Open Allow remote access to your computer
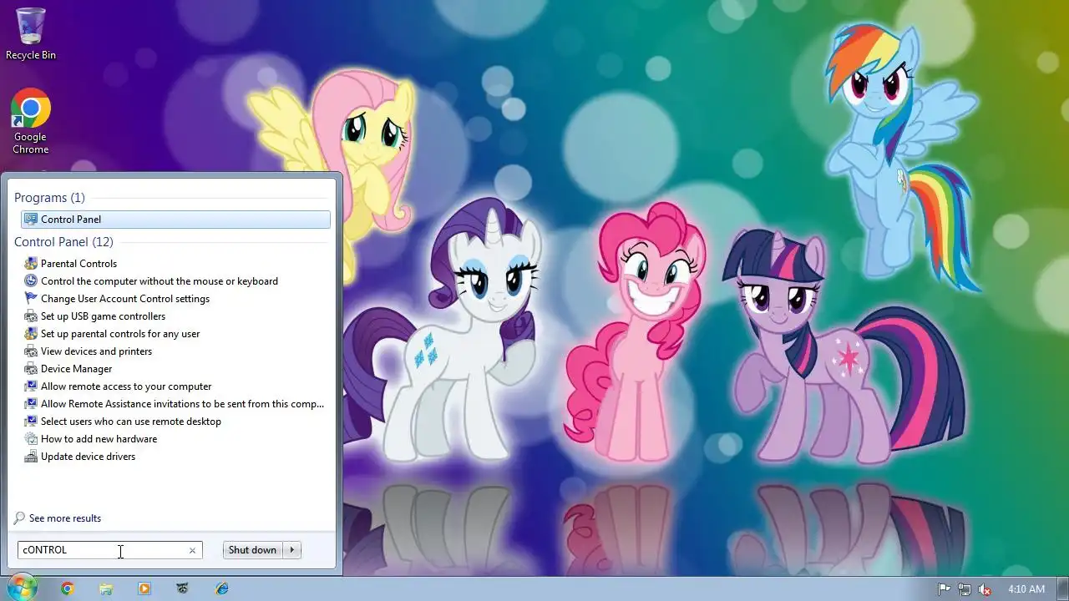The width and height of the screenshot is (1069, 601). pyautogui.click(x=126, y=386)
